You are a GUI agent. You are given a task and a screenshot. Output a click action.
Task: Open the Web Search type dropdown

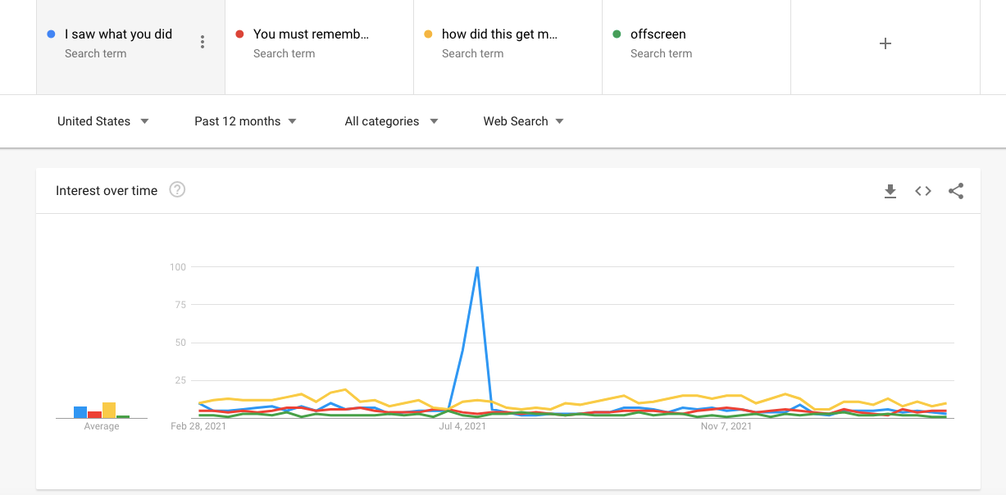tap(522, 120)
